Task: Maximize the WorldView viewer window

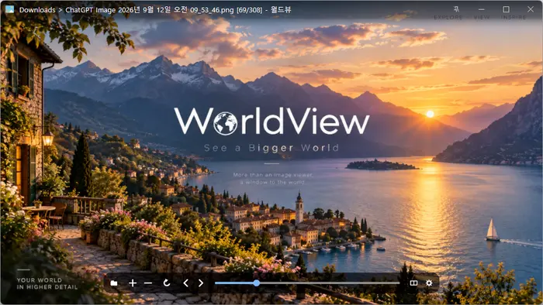Action: [x=506, y=9]
